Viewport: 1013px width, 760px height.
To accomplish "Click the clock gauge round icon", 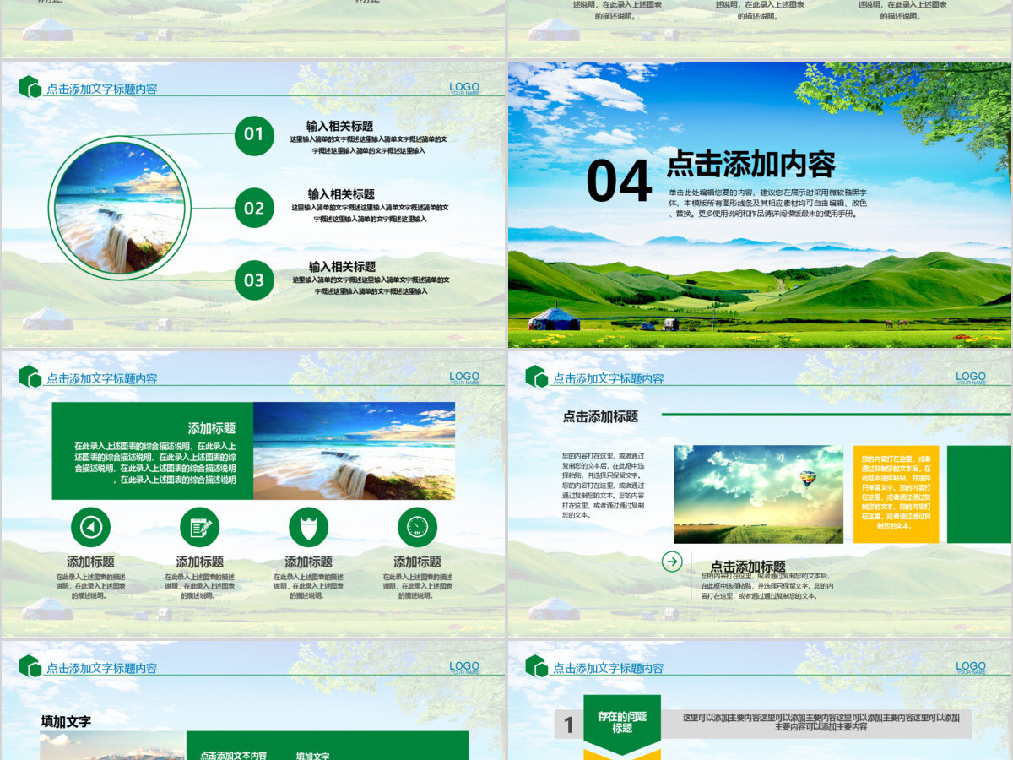I will pos(418,528).
